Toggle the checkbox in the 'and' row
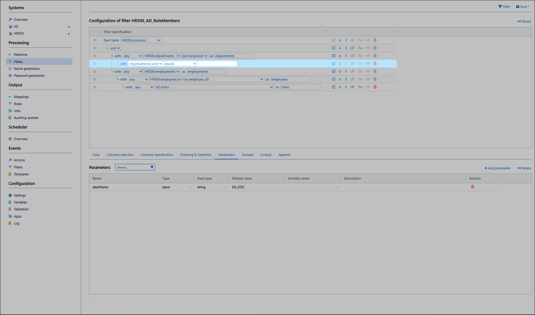The height and width of the screenshot is (315, 535). click(334, 48)
